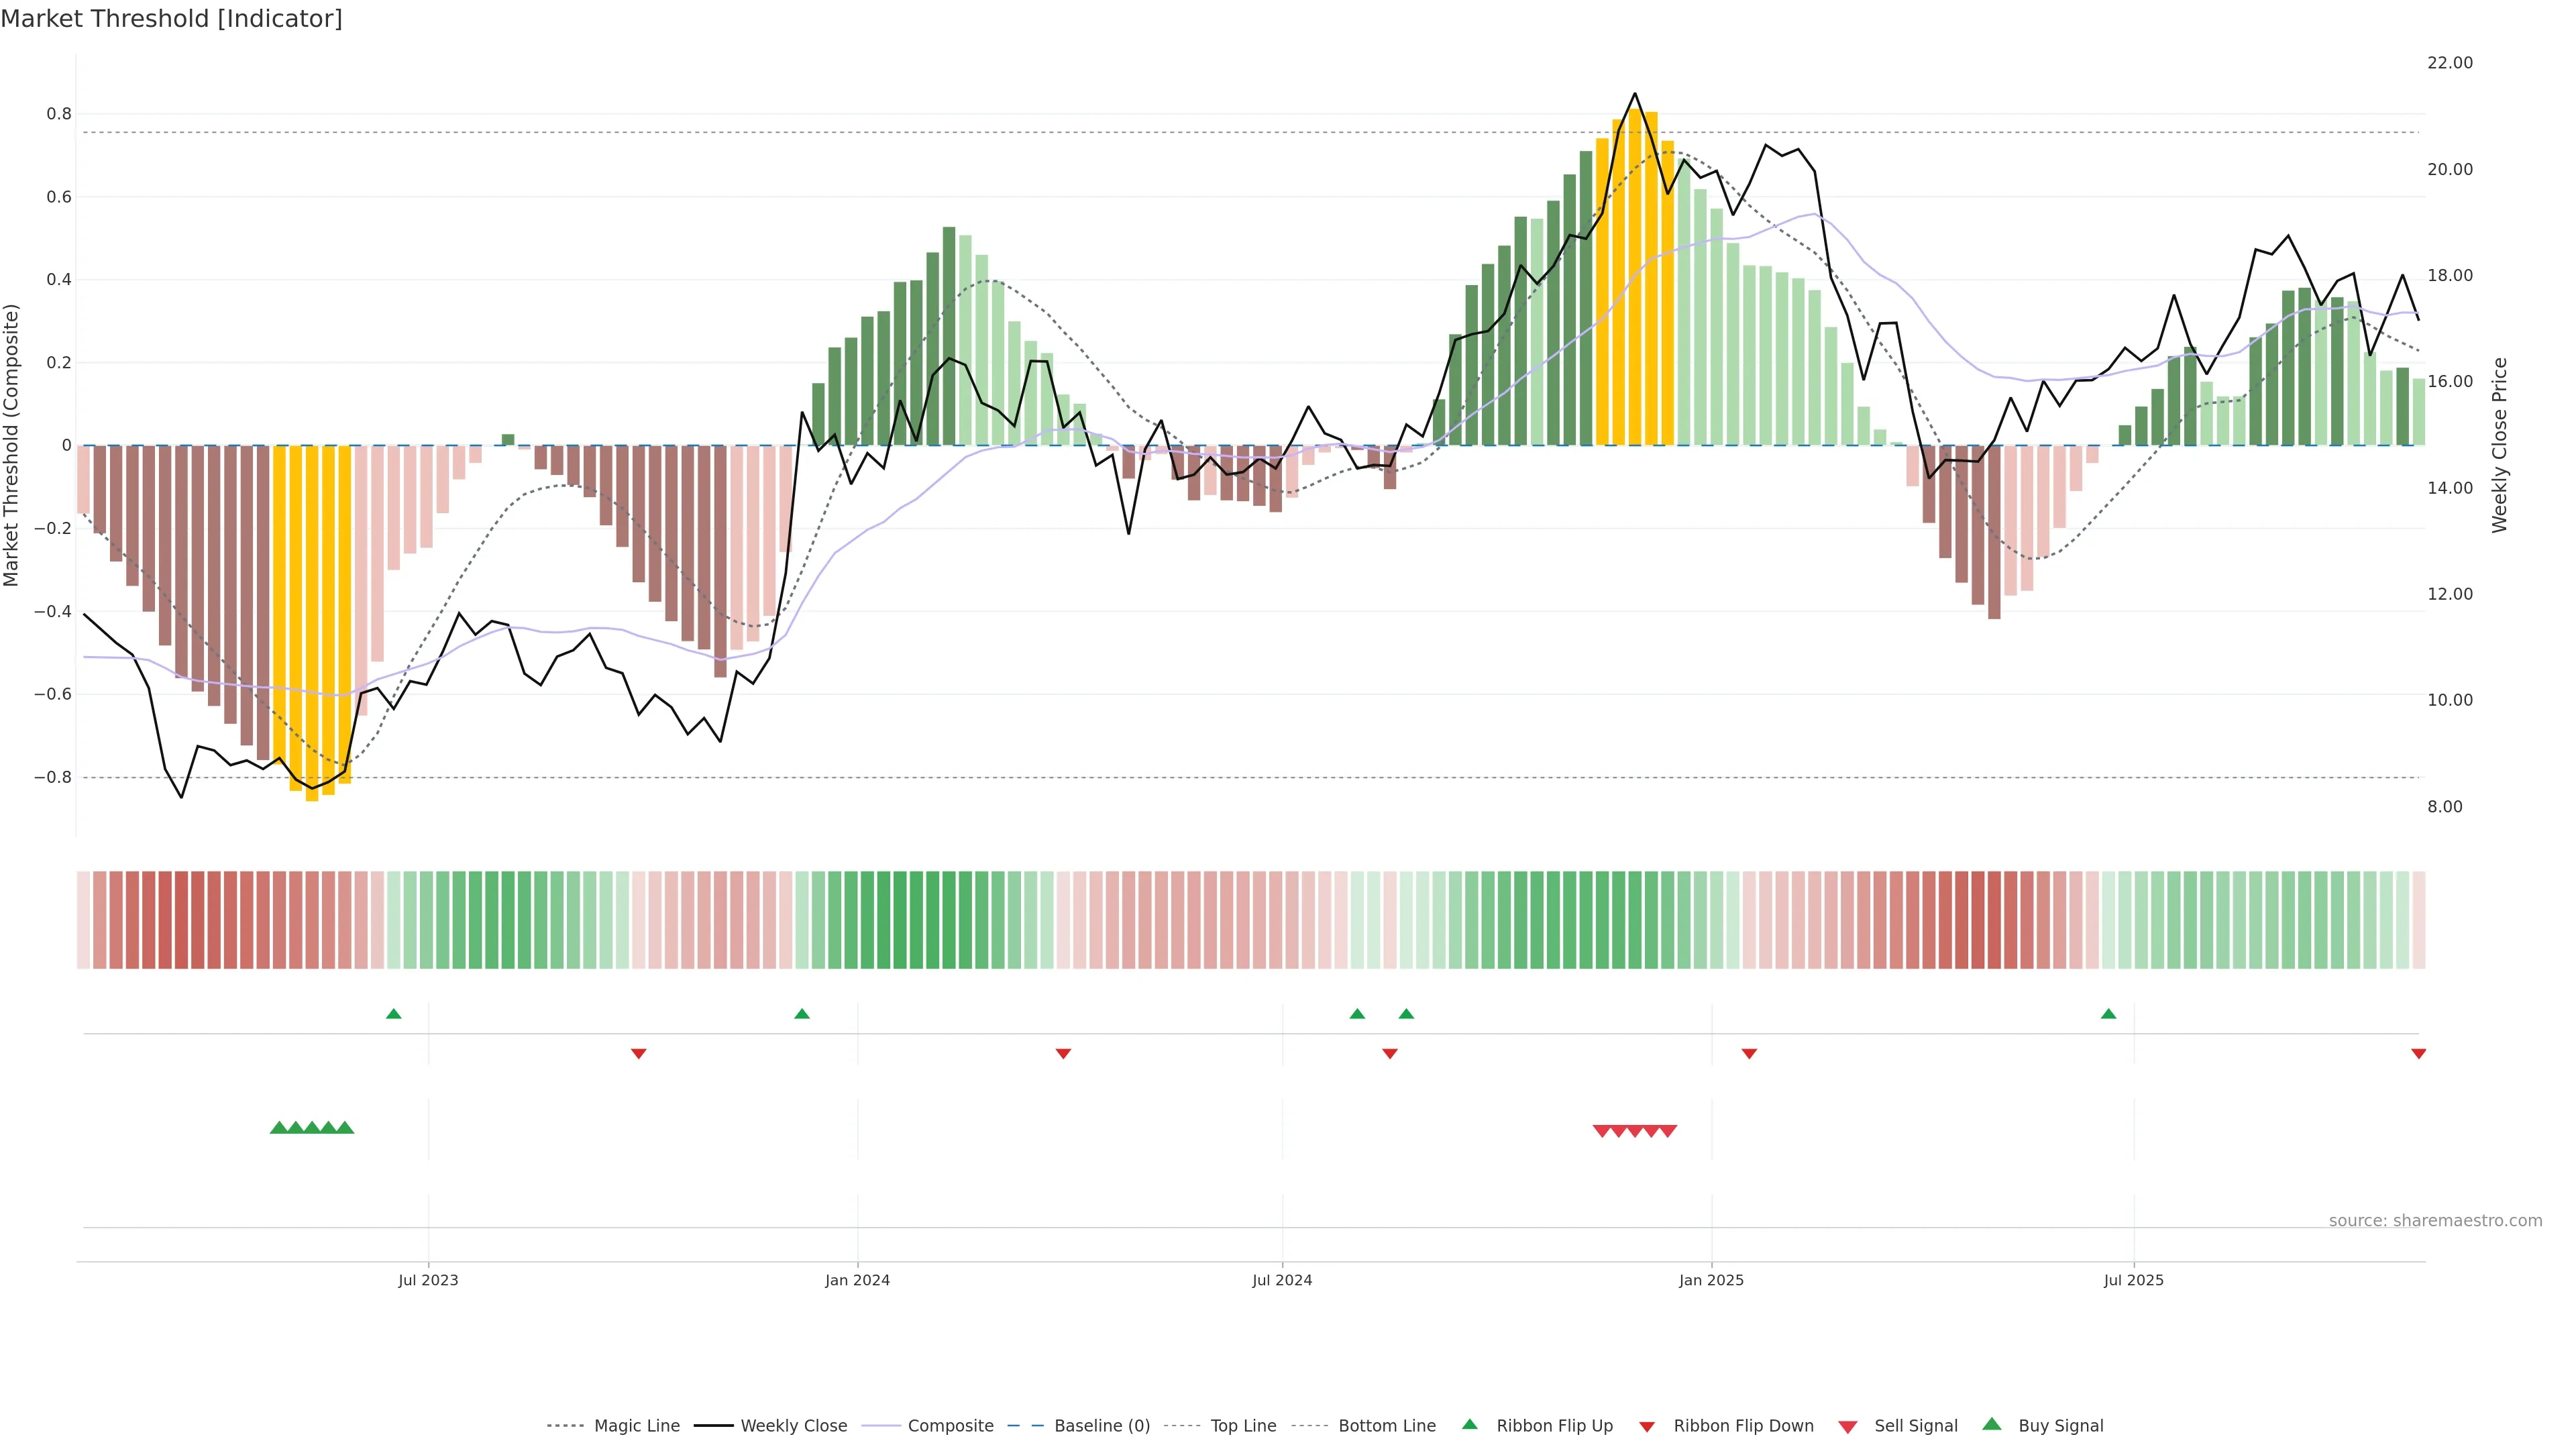Click ribbon flip up marker before Jul 2025
The height and width of the screenshot is (1449, 2576).
tap(2109, 1014)
